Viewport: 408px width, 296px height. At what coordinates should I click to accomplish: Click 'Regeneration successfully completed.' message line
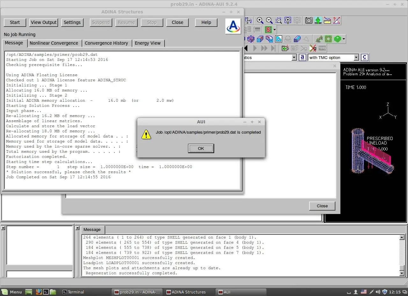click(132, 273)
